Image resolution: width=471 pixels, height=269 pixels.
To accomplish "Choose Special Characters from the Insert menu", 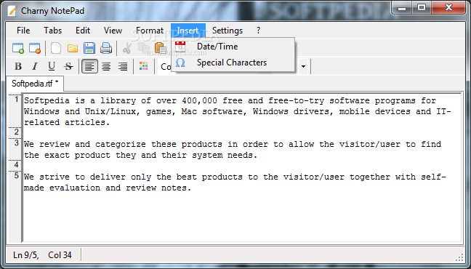I will [233, 63].
